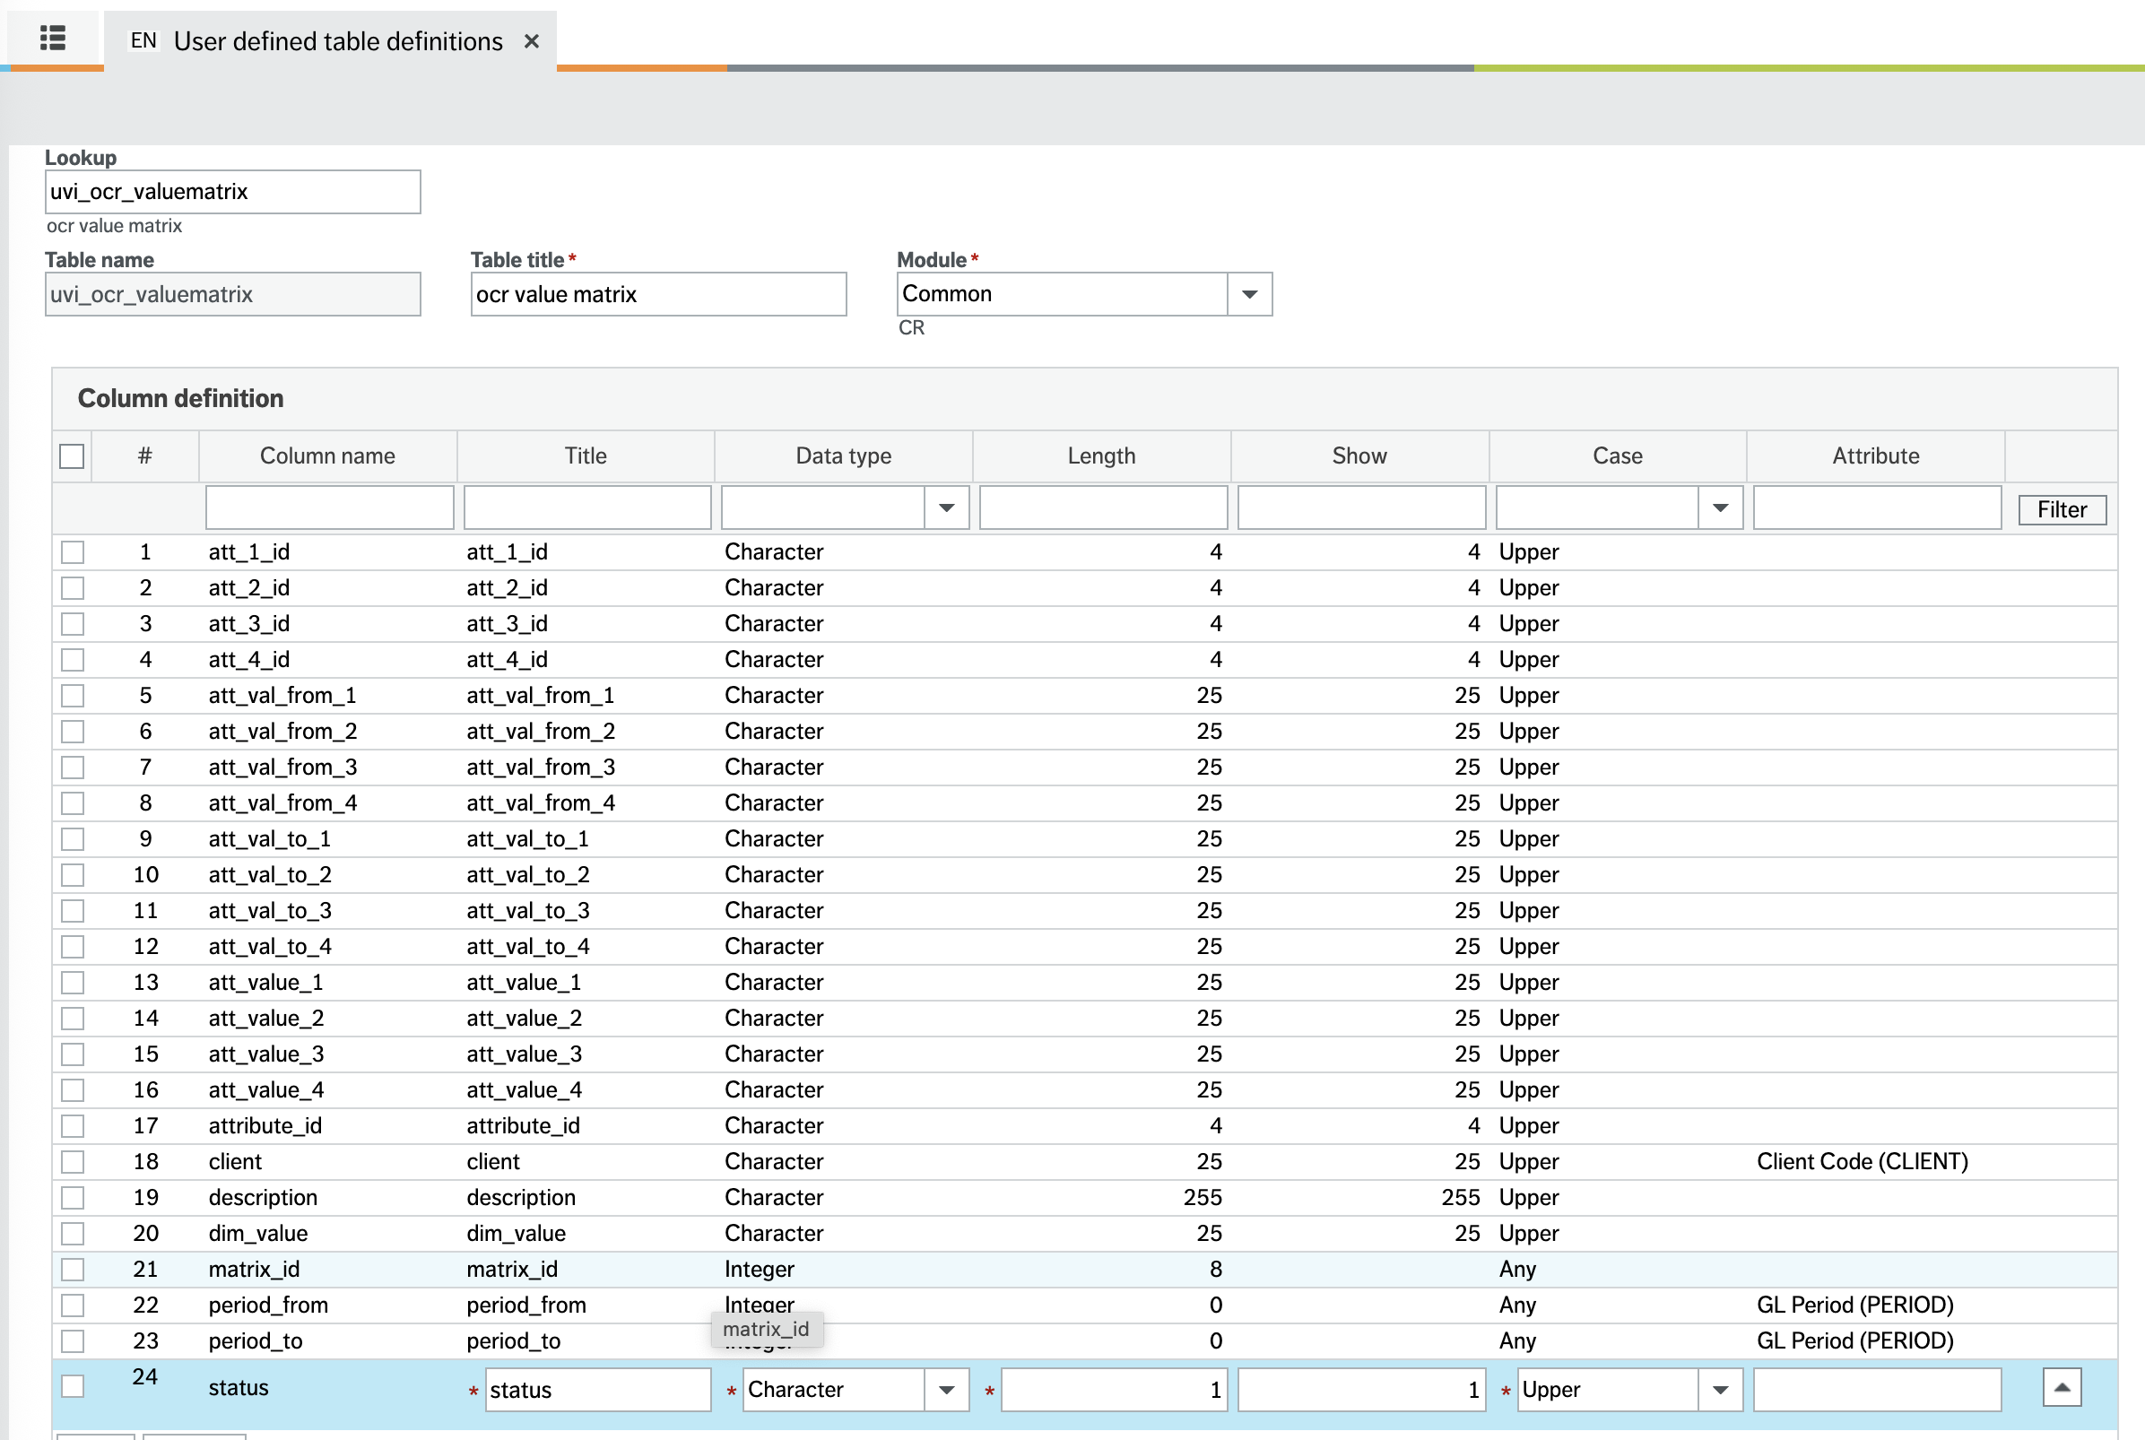2145x1440 pixels.
Task: Click inside the Lookup field showing uvi_ocr_valuematrix
Action: (x=232, y=191)
